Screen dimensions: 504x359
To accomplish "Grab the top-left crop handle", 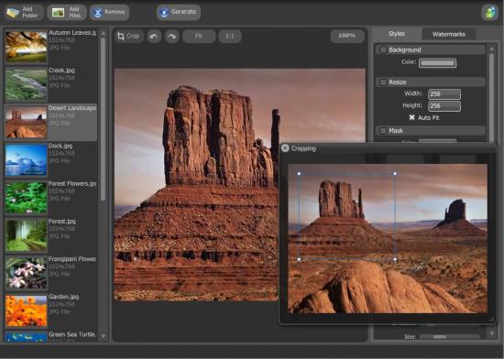I will [299, 173].
